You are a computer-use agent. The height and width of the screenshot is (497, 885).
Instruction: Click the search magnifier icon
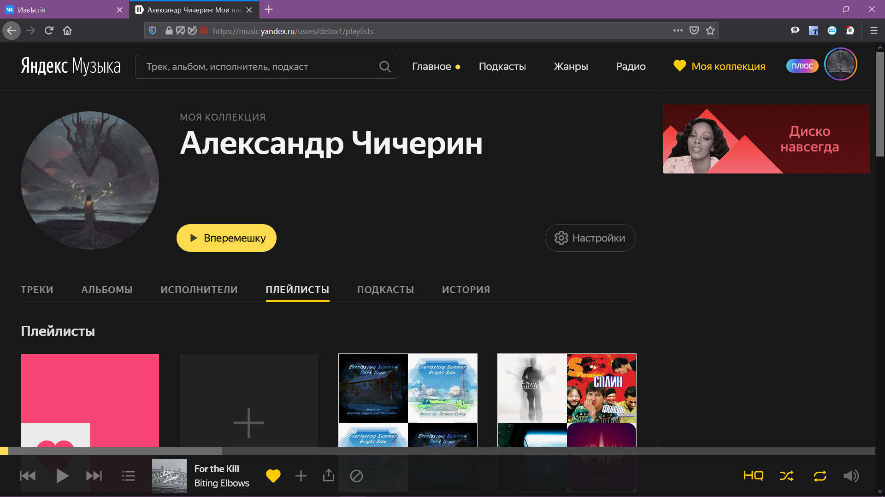(385, 67)
